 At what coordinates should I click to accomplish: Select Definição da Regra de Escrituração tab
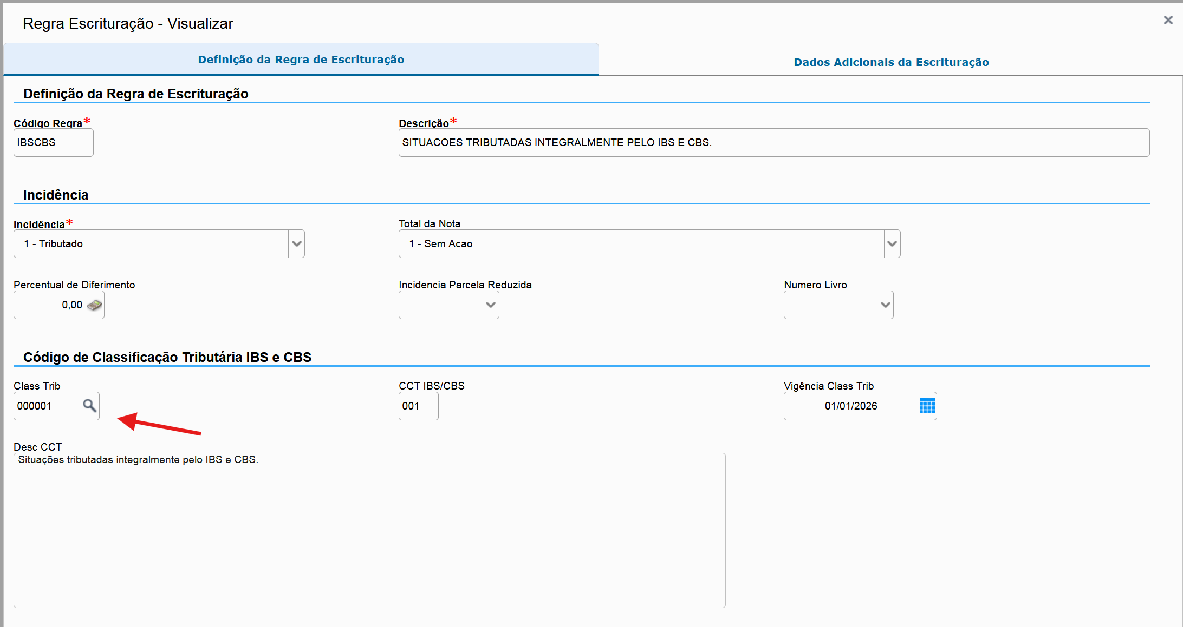point(301,60)
